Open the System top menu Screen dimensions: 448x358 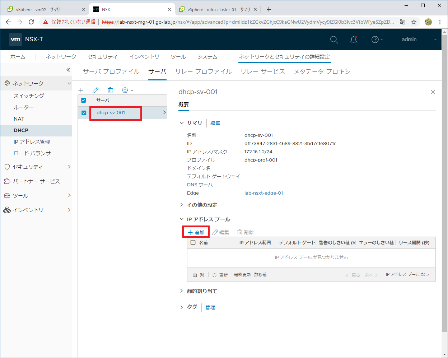click(207, 57)
